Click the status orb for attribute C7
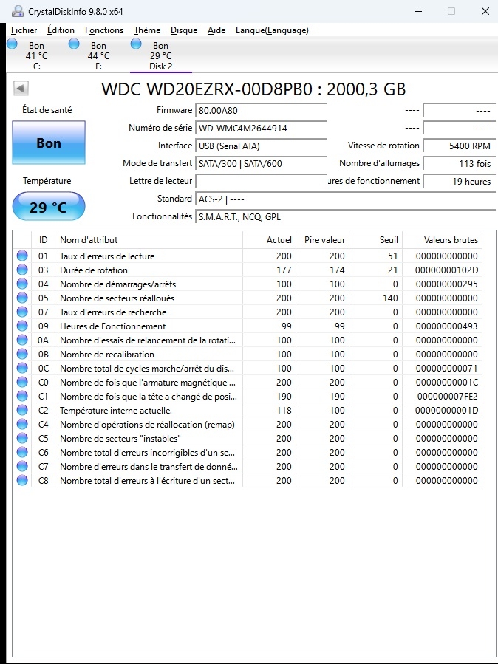 point(22,466)
